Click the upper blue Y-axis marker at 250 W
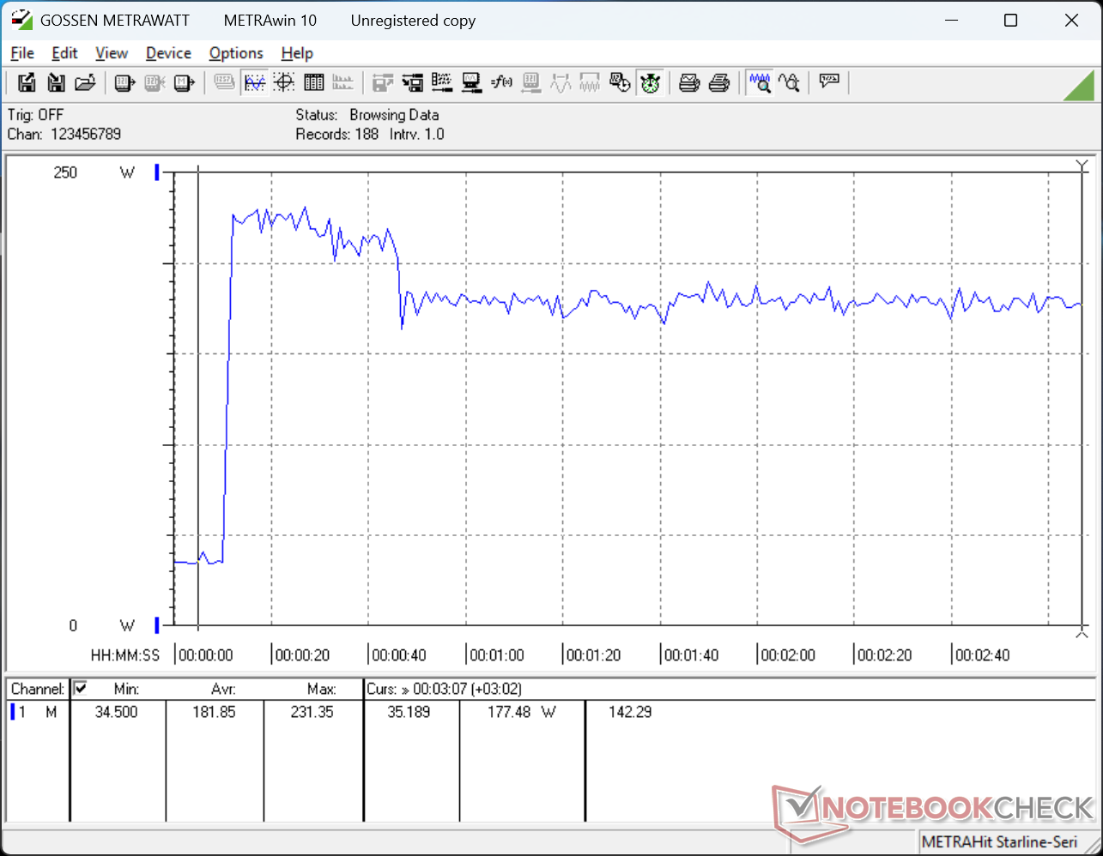This screenshot has height=856, width=1103. tap(157, 172)
